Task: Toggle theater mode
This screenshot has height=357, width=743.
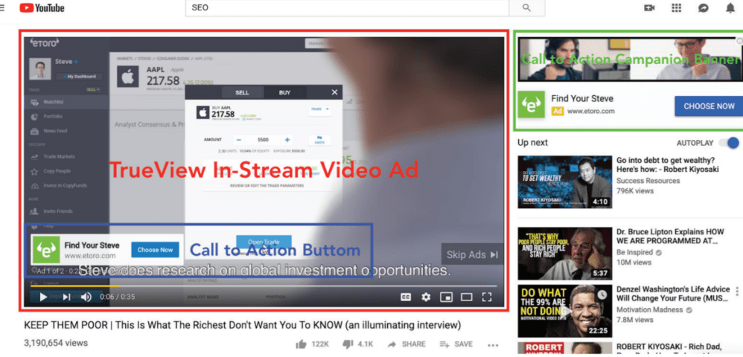Action: click(x=467, y=297)
